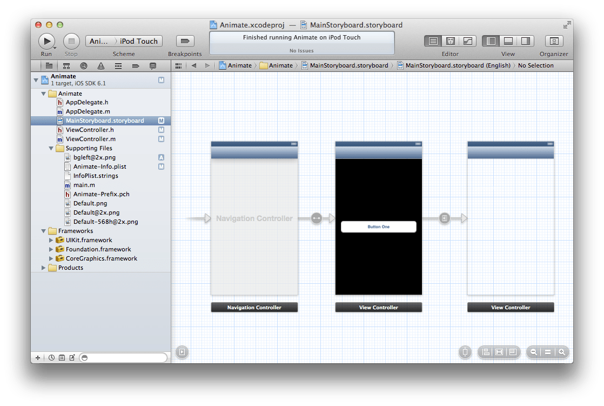
Task: Show the Project navigator
Action: click(49, 66)
